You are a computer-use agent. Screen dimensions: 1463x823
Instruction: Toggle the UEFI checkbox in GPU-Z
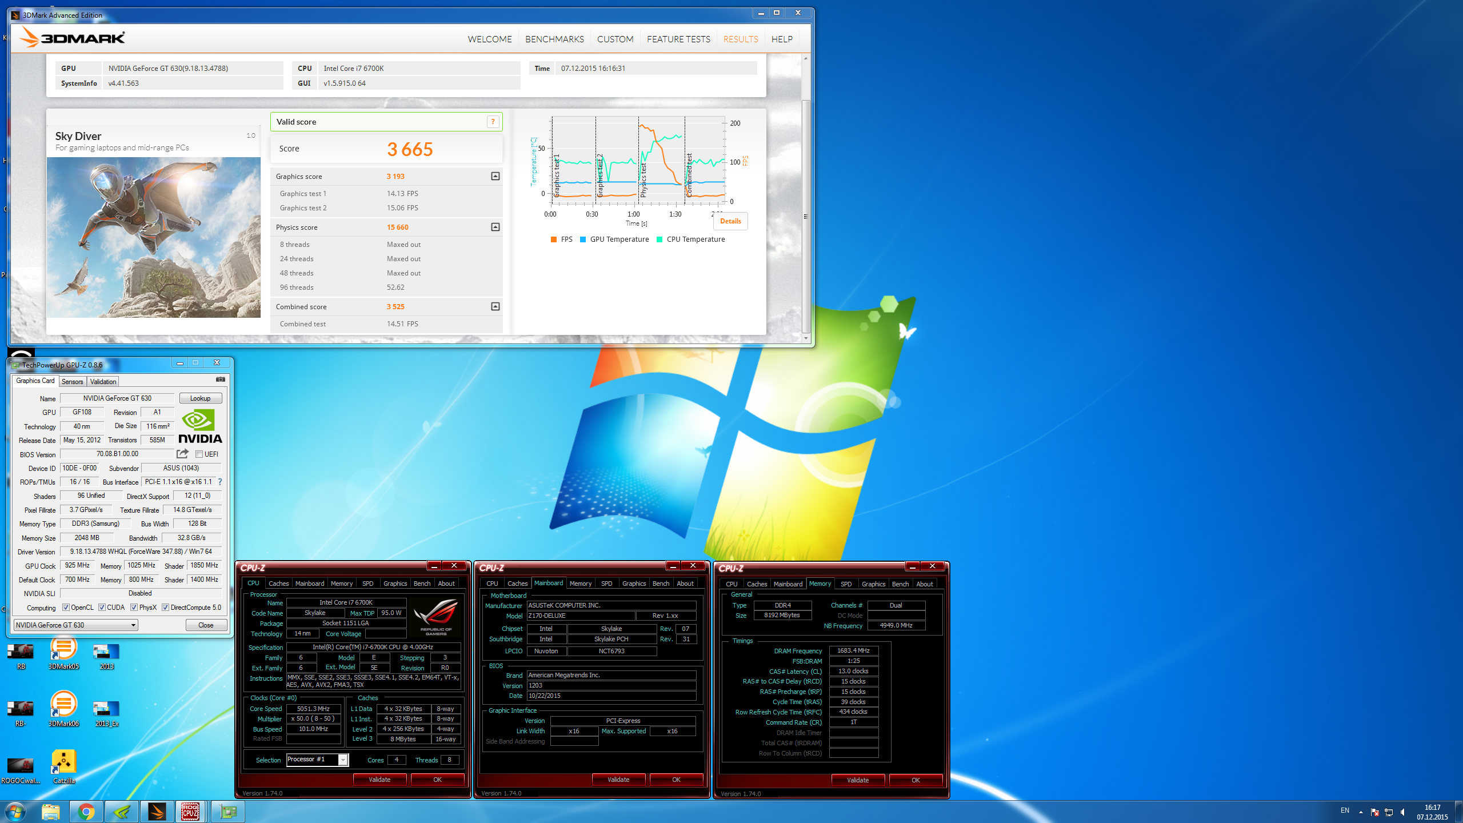(199, 454)
